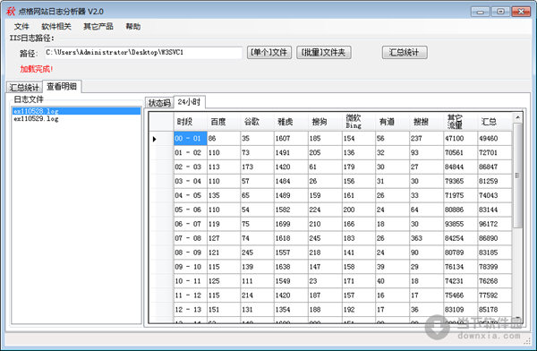This screenshot has width=537, height=351.
Task: Click Soso cell 363
Action: 426,238
